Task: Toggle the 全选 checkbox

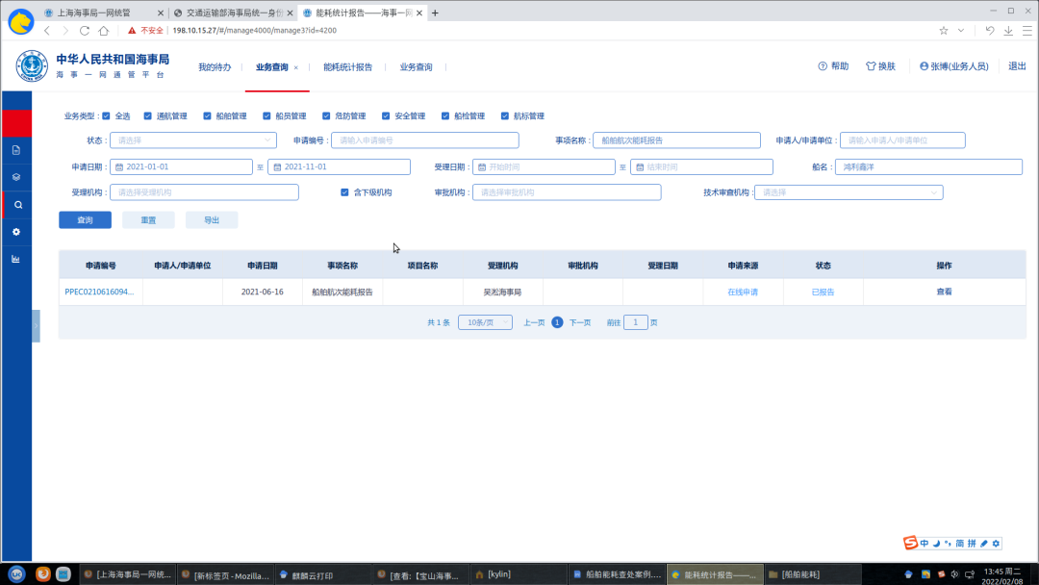Action: pyautogui.click(x=106, y=115)
